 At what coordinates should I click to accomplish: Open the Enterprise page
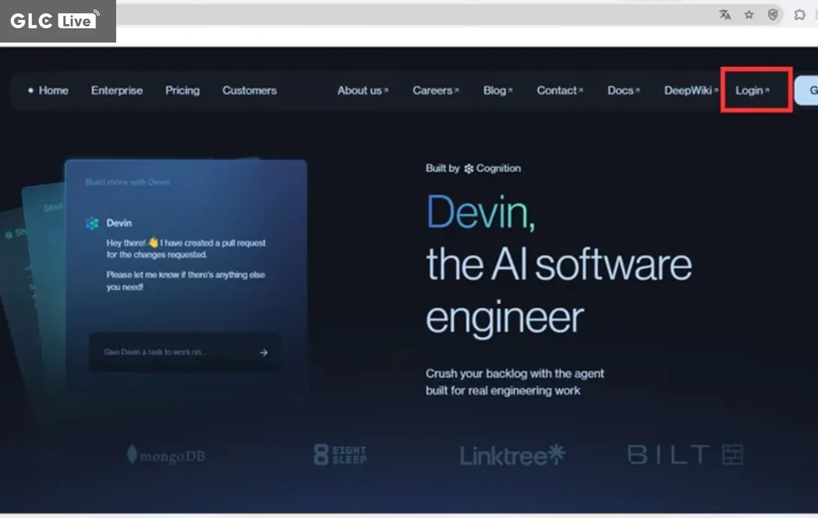(117, 91)
